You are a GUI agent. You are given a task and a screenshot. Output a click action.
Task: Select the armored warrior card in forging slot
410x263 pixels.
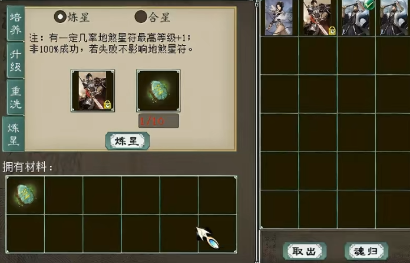(93, 91)
